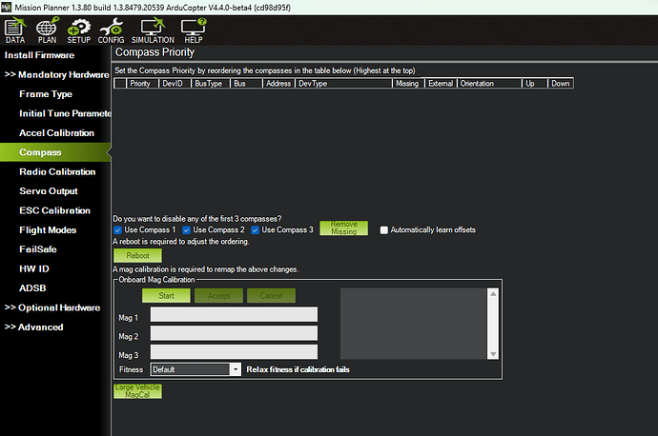Select Frame Type in the sidebar
The height and width of the screenshot is (436, 658).
point(46,94)
